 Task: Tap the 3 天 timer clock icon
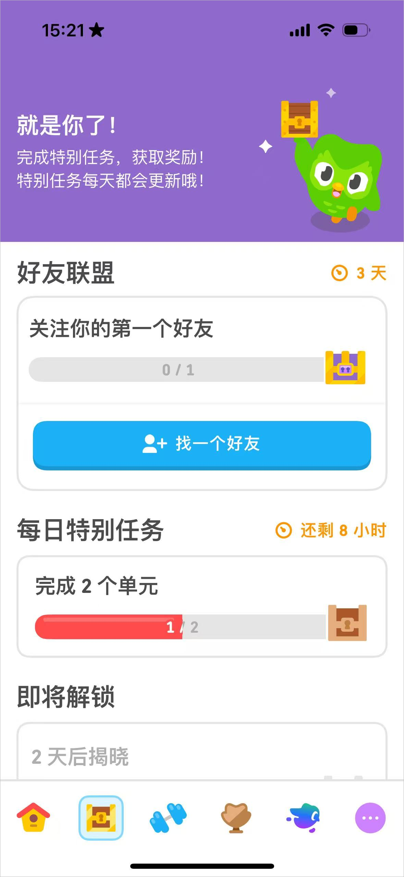pos(339,273)
